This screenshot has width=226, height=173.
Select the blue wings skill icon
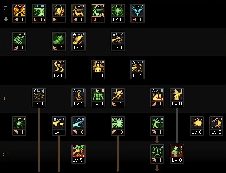tap(138, 10)
